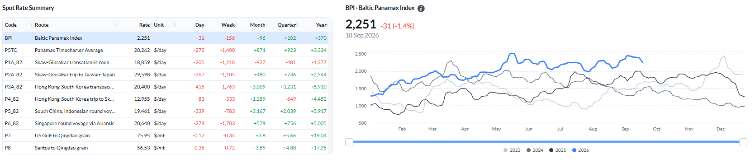The height and width of the screenshot is (168, 755).
Task: Select the P7 US Gulf to Qingdao row
Action: [x=167, y=135]
